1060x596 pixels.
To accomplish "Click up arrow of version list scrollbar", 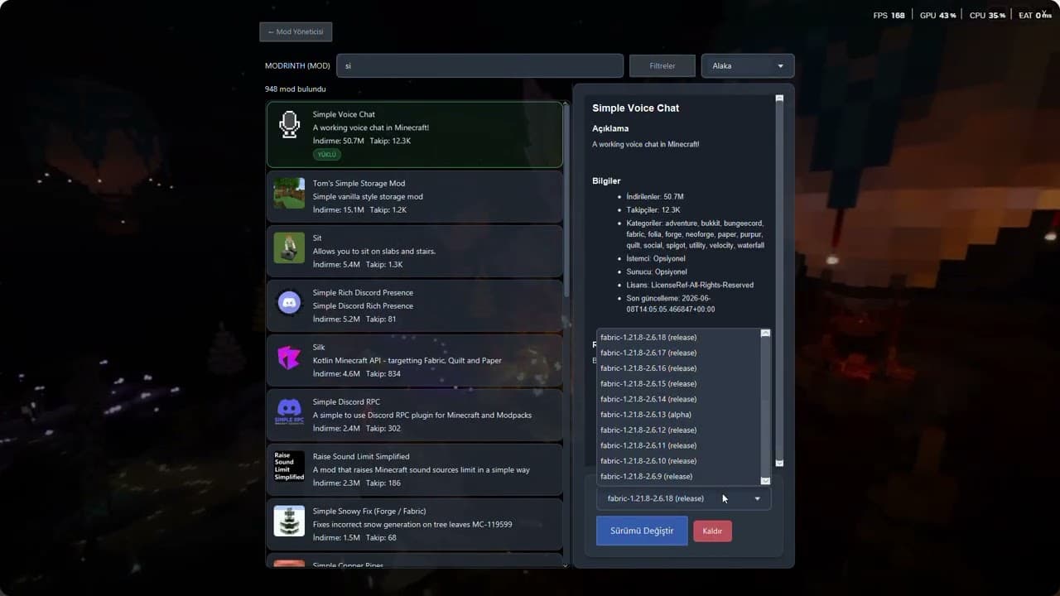I will (x=765, y=333).
